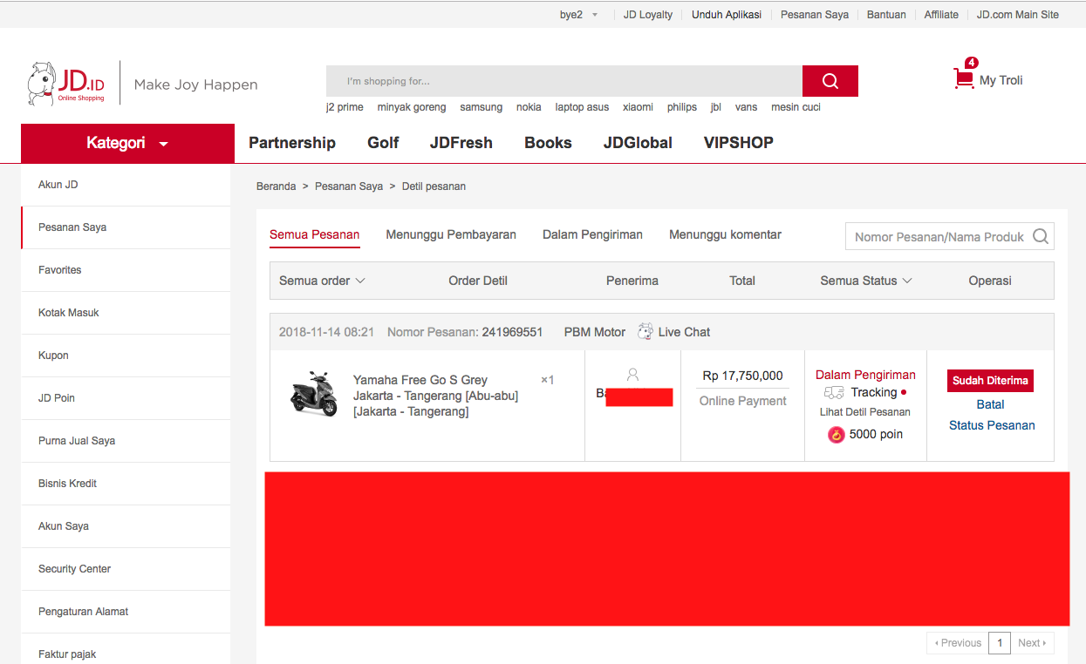Image resolution: width=1086 pixels, height=664 pixels.
Task: Focus the main shopping search field
Action: 564,81
